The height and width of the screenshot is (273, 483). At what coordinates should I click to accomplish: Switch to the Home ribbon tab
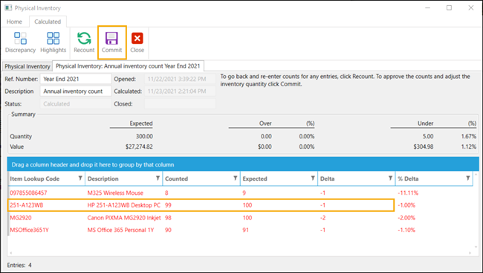(x=14, y=22)
